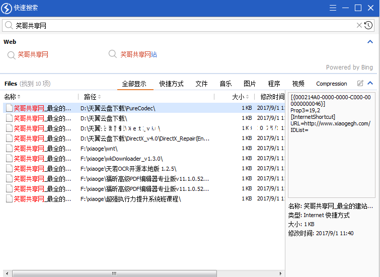Click the app logo in title bar

pyautogui.click(x=7, y=8)
